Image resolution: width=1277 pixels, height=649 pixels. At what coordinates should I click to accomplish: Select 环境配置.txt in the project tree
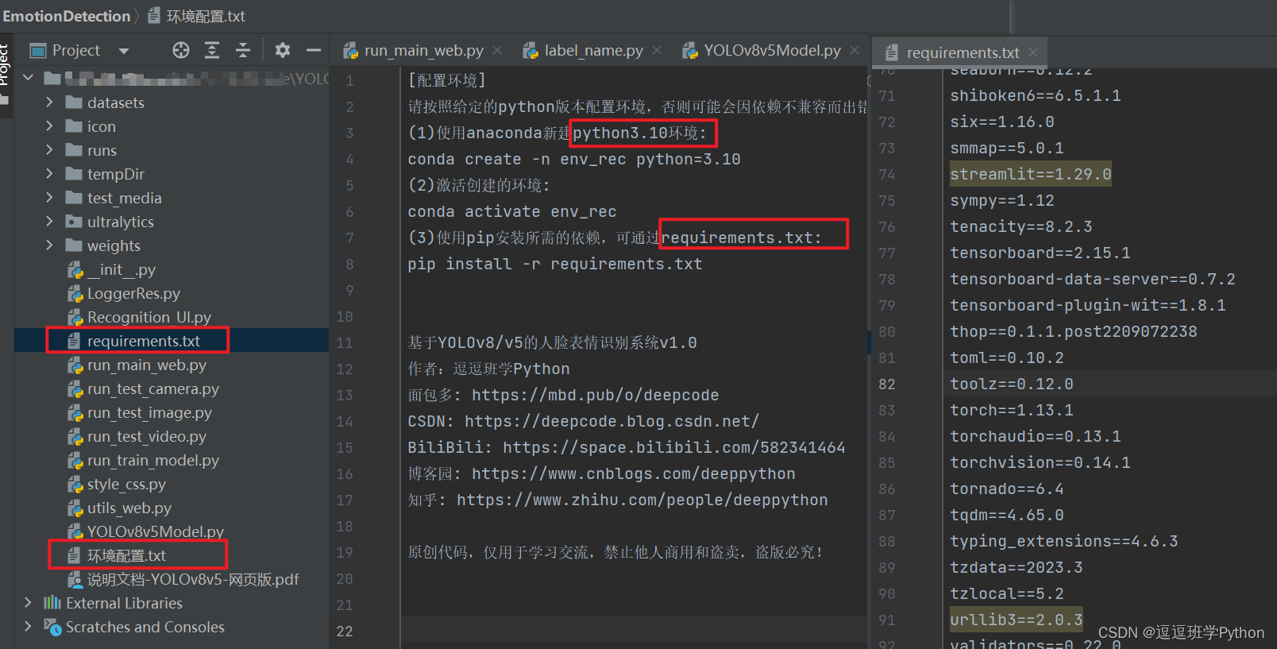click(126, 555)
